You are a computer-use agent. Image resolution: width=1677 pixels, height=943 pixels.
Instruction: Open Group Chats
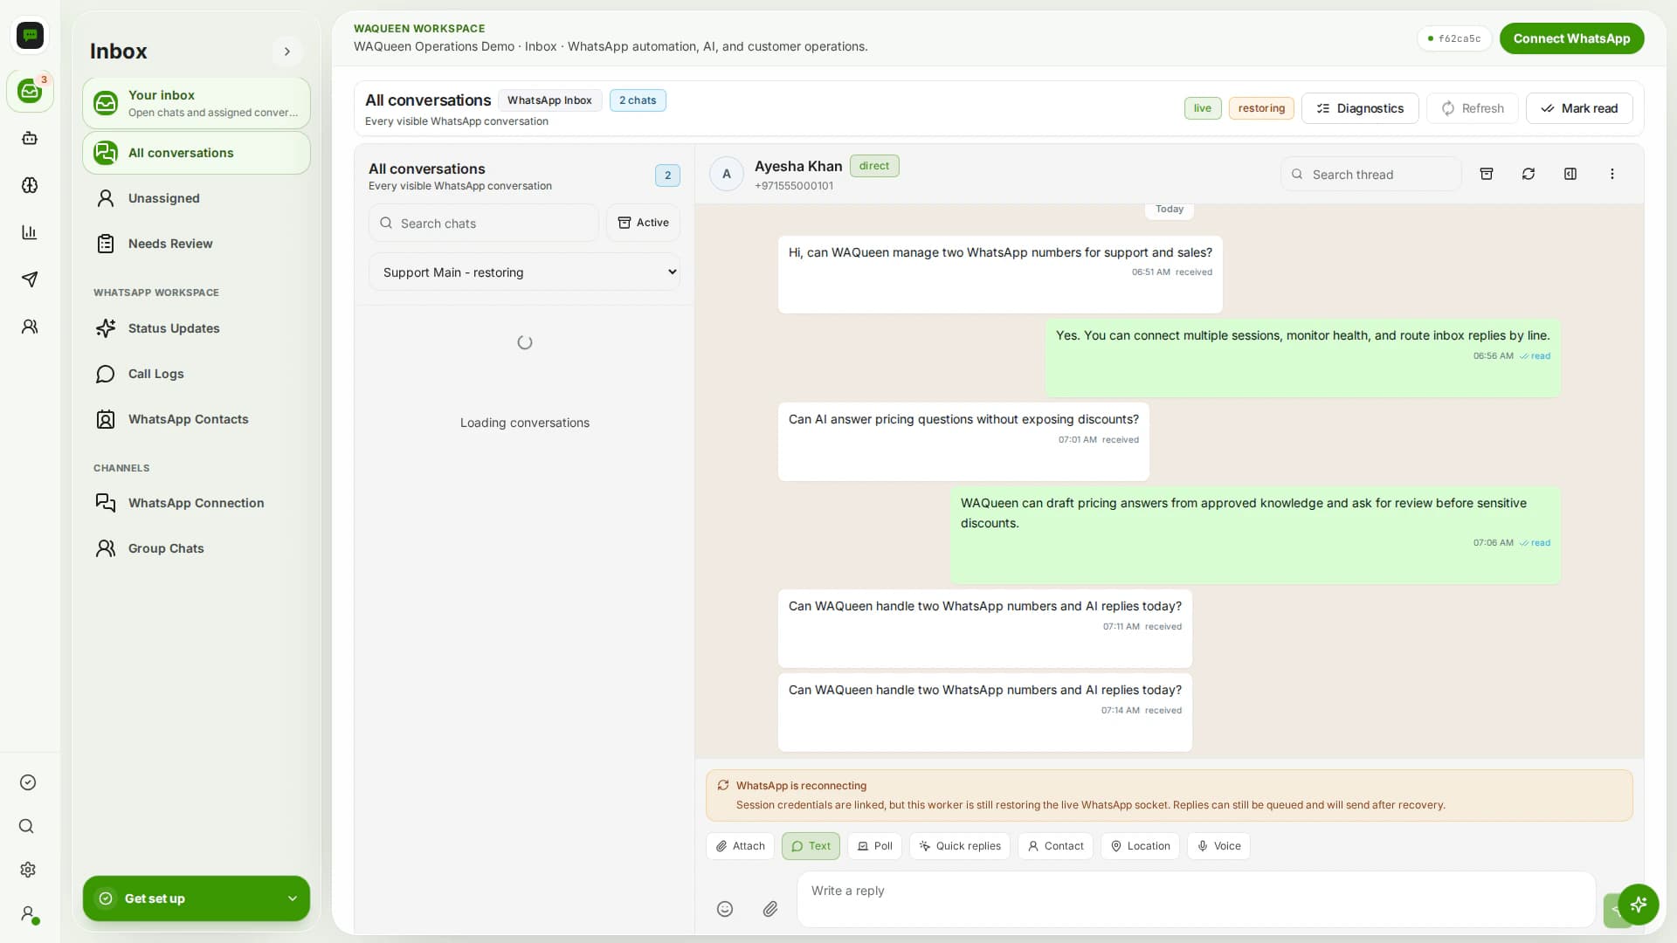tap(197, 548)
